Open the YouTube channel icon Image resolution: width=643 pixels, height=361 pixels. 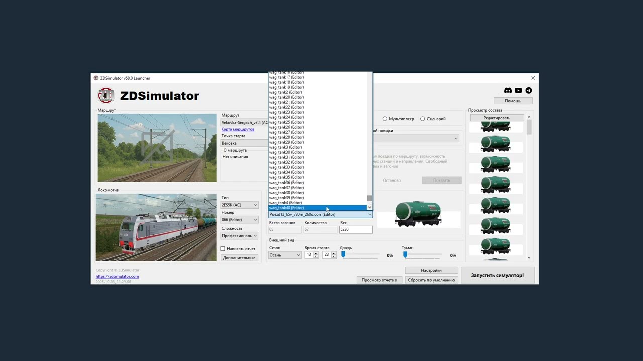(518, 91)
